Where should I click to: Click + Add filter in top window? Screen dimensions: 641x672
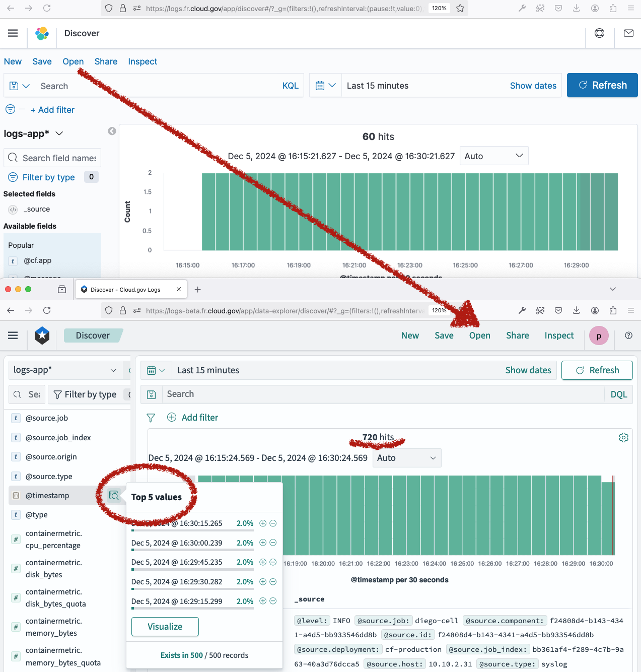tap(52, 110)
